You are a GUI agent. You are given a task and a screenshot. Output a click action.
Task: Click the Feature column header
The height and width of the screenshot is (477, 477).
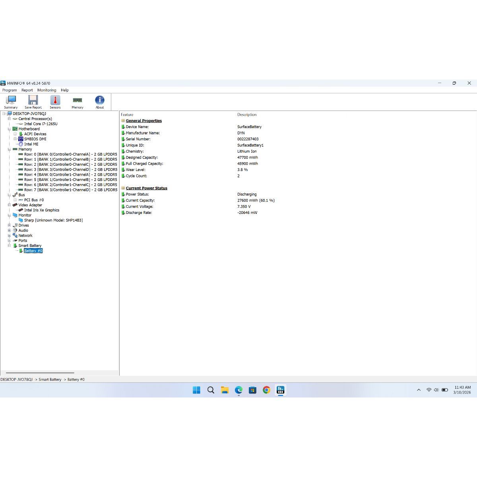coord(127,114)
